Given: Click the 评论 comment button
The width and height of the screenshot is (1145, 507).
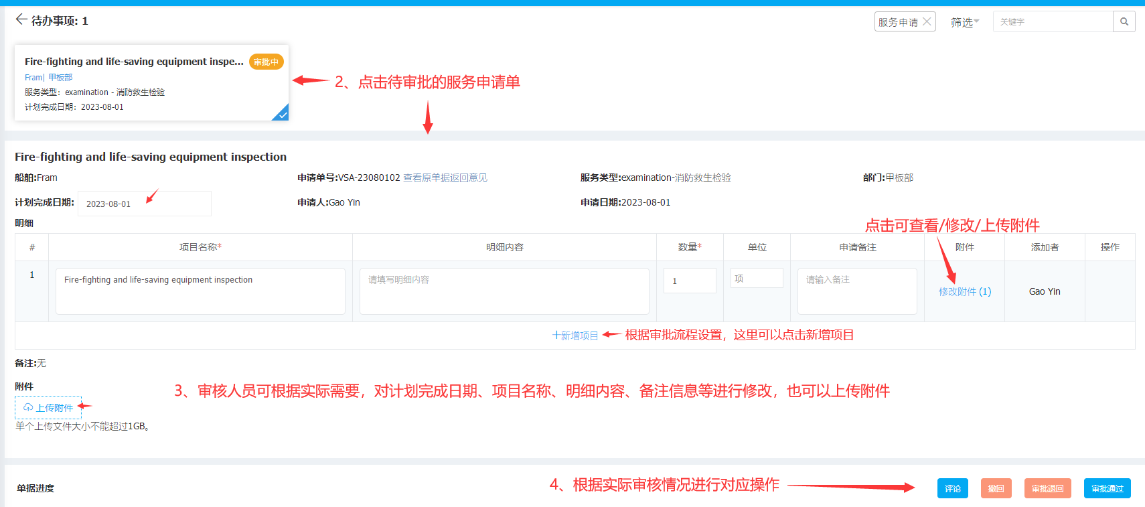Looking at the screenshot, I should 953,488.
